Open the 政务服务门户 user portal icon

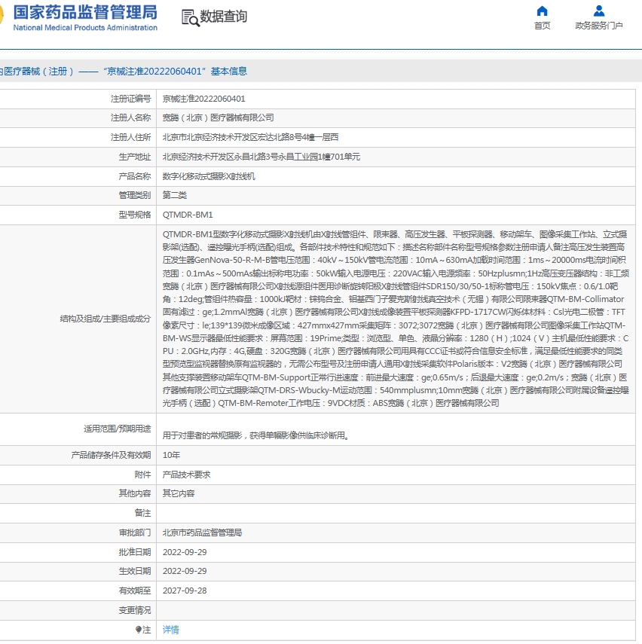tap(599, 11)
